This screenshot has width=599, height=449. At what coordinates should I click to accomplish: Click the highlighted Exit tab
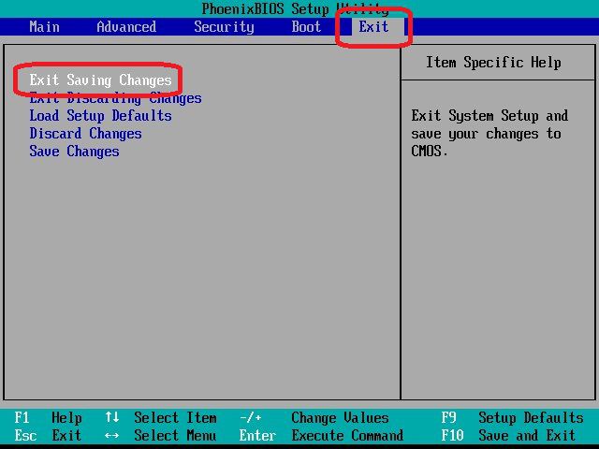pyautogui.click(x=373, y=26)
